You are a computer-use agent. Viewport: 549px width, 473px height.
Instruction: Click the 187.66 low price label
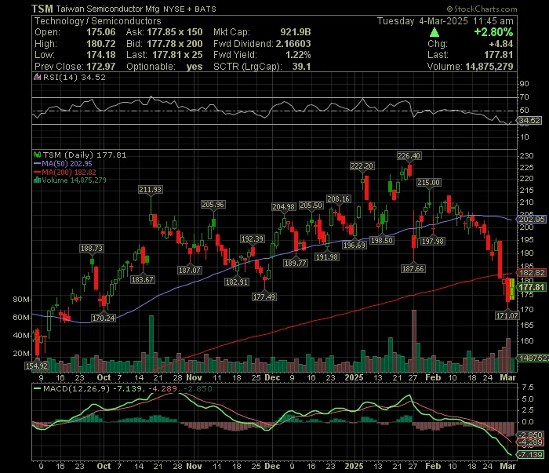[413, 268]
